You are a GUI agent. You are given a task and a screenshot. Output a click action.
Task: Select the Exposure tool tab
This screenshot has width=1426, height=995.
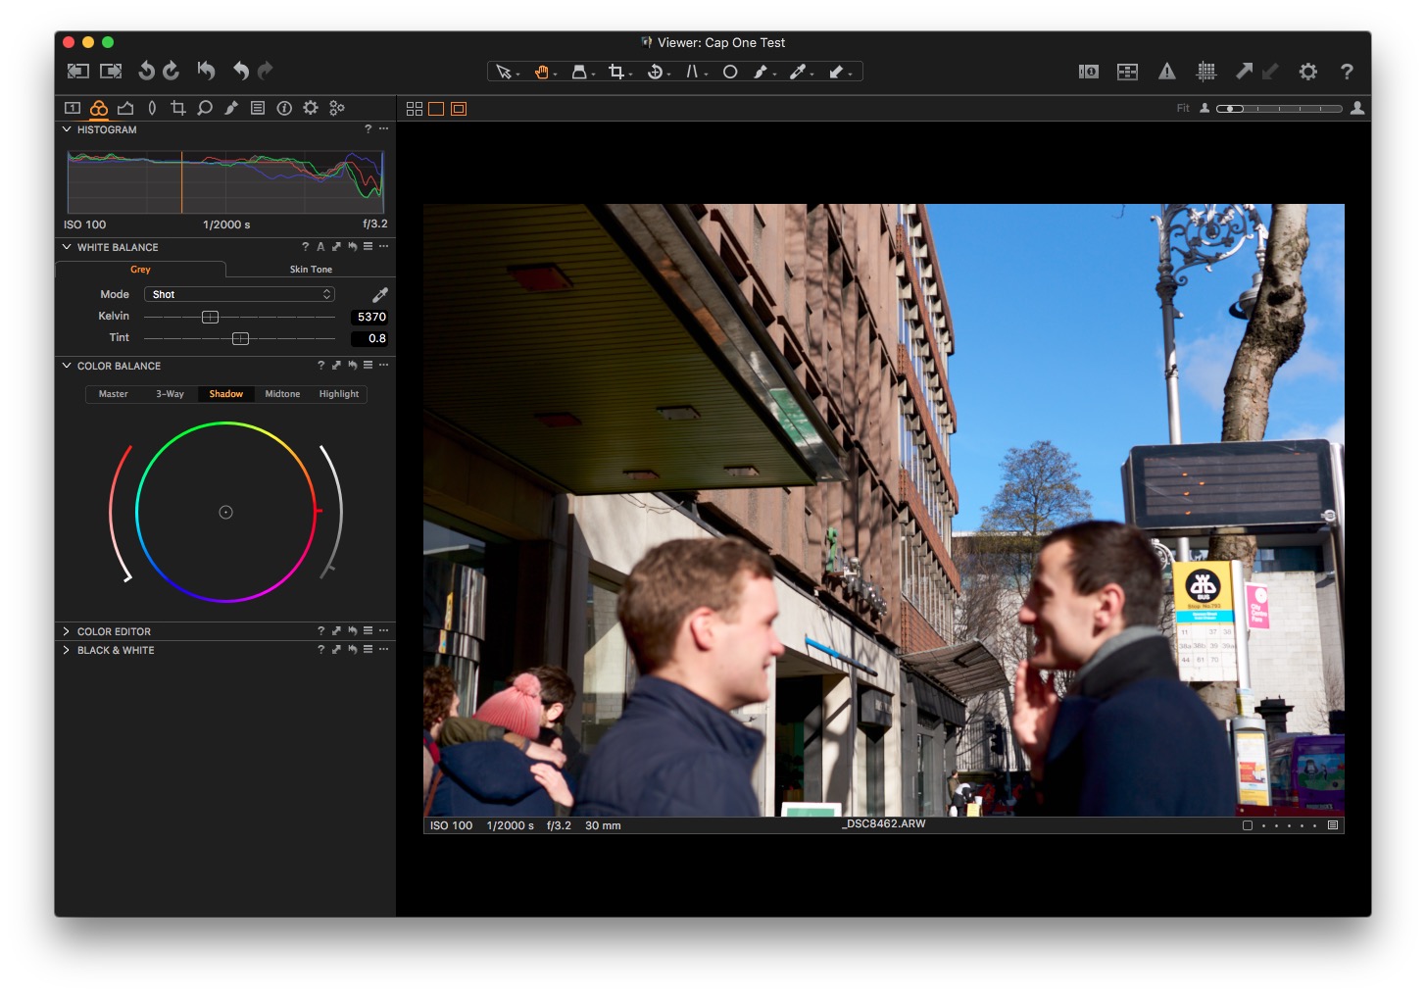click(x=125, y=108)
